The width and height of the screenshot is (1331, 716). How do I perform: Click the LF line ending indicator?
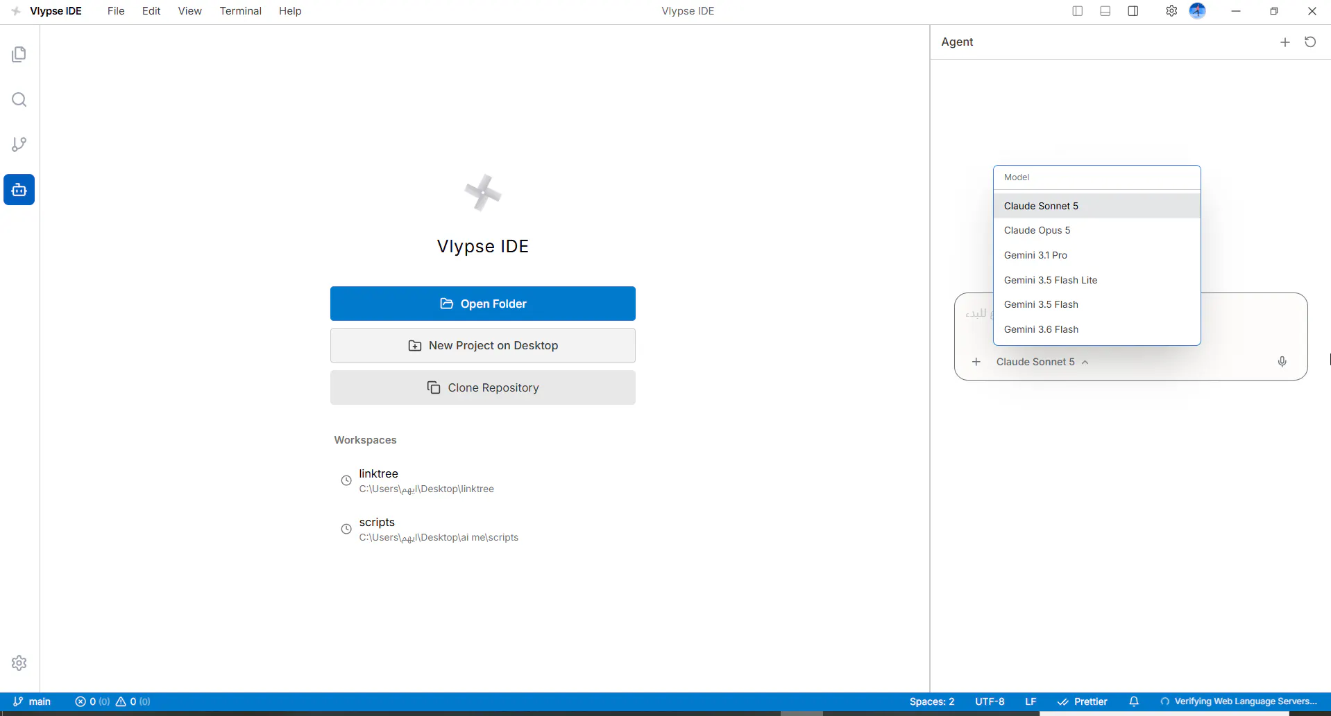tap(1031, 701)
